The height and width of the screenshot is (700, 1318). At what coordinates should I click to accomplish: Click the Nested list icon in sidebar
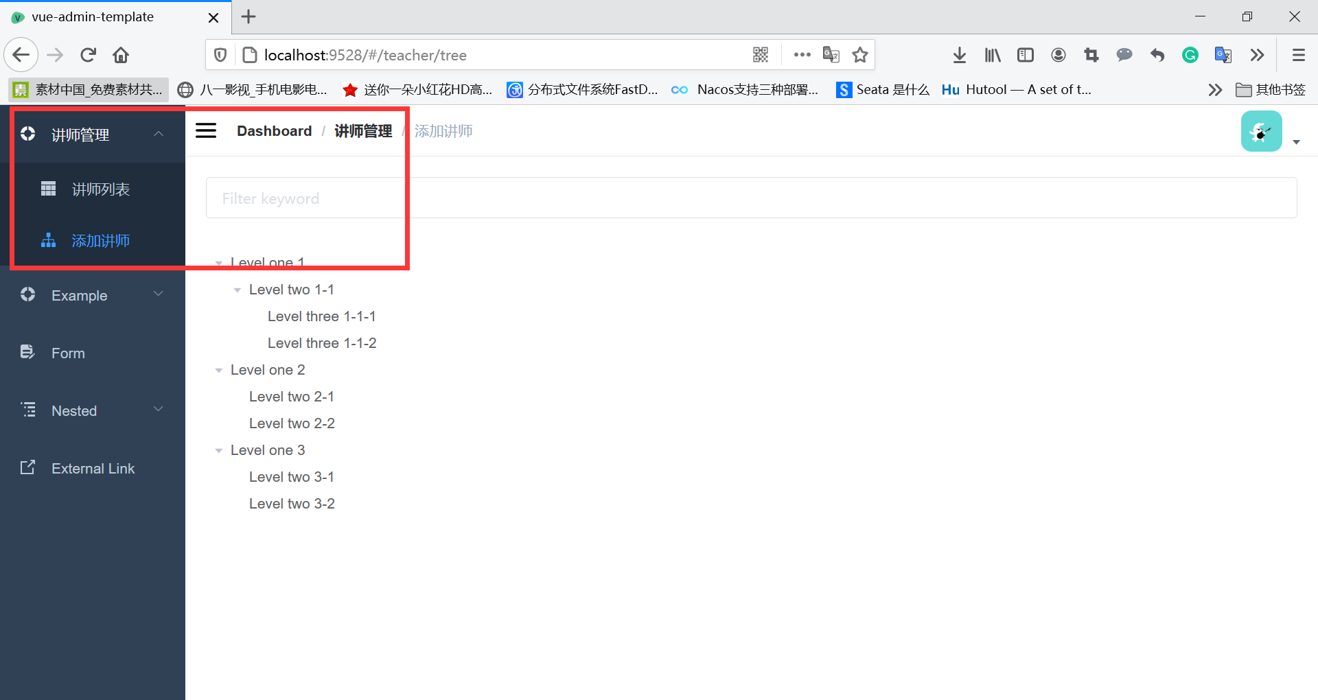pyautogui.click(x=27, y=410)
